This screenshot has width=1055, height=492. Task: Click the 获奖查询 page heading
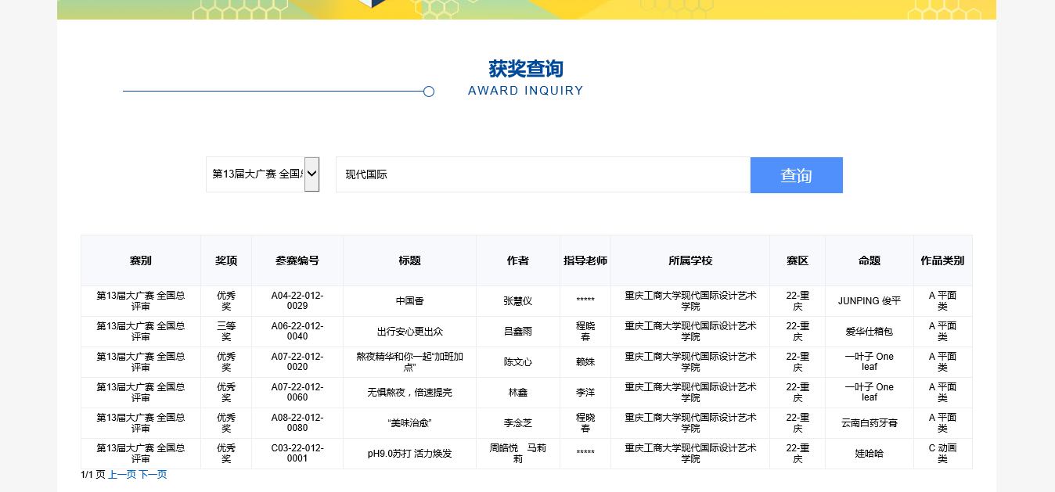coord(526,69)
